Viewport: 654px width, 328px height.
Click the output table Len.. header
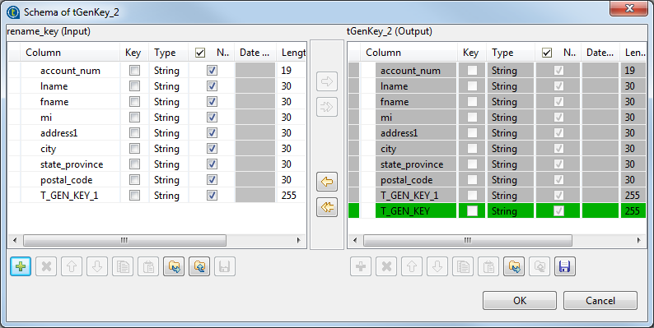coord(633,53)
